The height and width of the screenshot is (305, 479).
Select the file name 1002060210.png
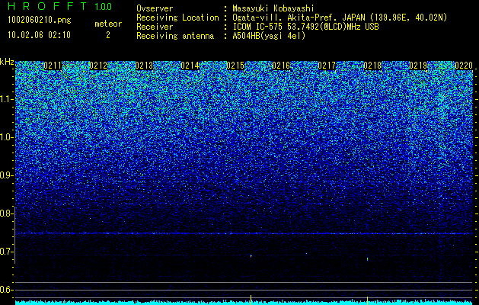pyautogui.click(x=40, y=21)
